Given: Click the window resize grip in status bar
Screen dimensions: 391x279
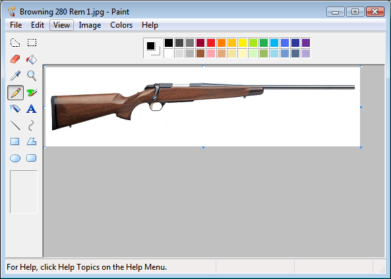Looking at the screenshot, I should pyautogui.click(x=382, y=270).
